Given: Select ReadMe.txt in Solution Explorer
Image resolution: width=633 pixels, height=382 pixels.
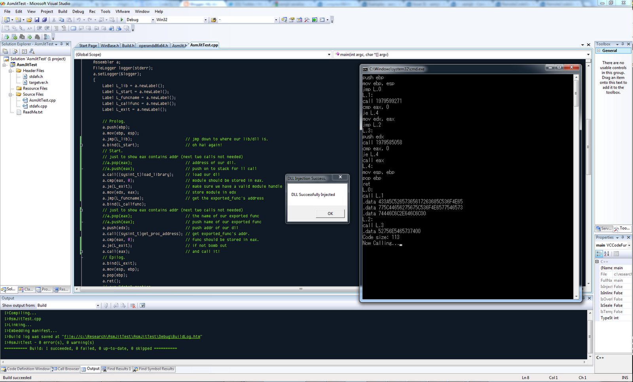Looking at the screenshot, I should 33,112.
